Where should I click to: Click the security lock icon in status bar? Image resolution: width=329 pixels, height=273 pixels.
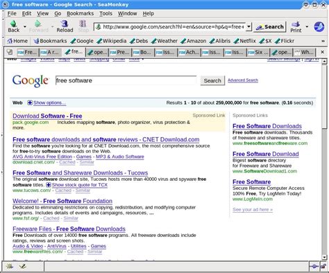pyautogui.click(x=323, y=267)
